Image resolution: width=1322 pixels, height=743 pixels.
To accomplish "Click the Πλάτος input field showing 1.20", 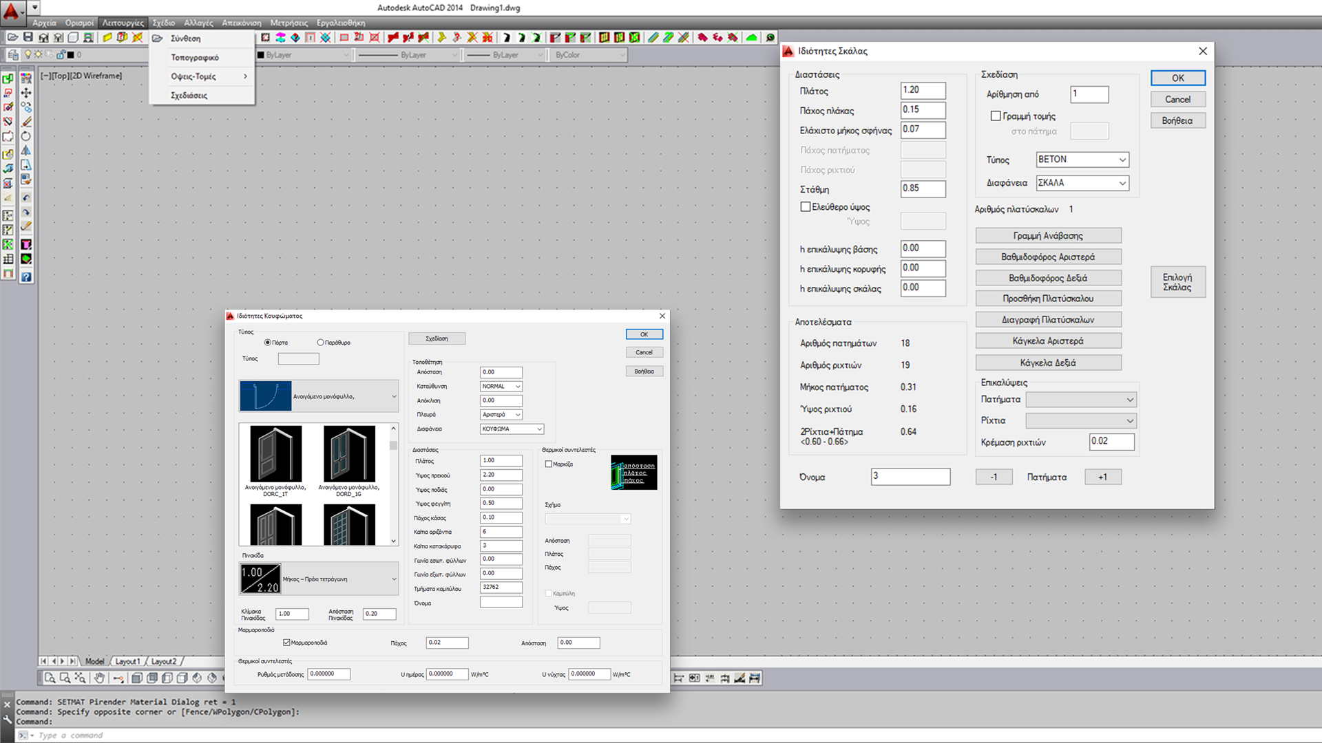I will pos(923,90).
